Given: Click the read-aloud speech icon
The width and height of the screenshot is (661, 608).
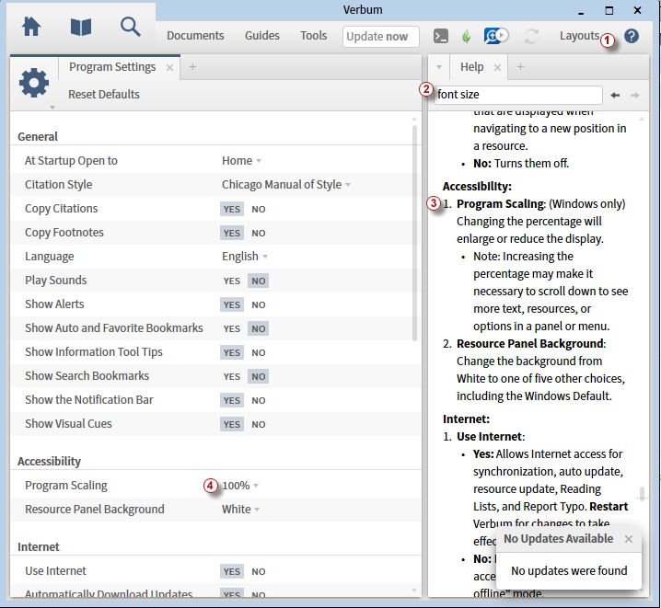Looking at the screenshot, I should [496, 36].
